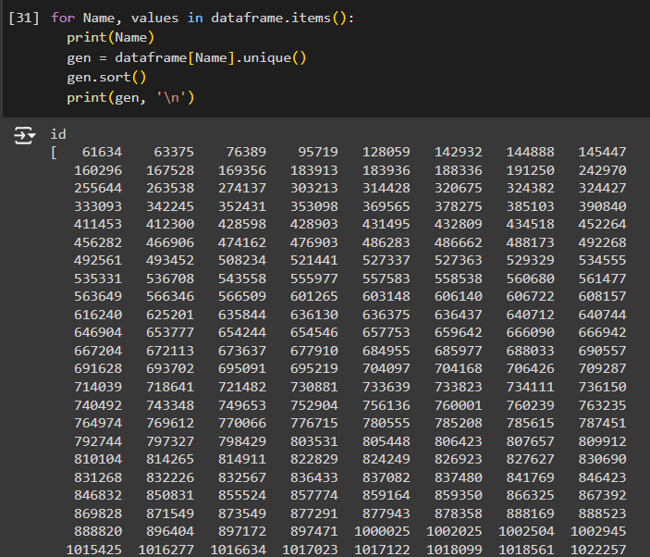The width and height of the screenshot is (650, 557).
Task: Click the dataframe[Name].unique() line
Action: pyautogui.click(x=187, y=57)
